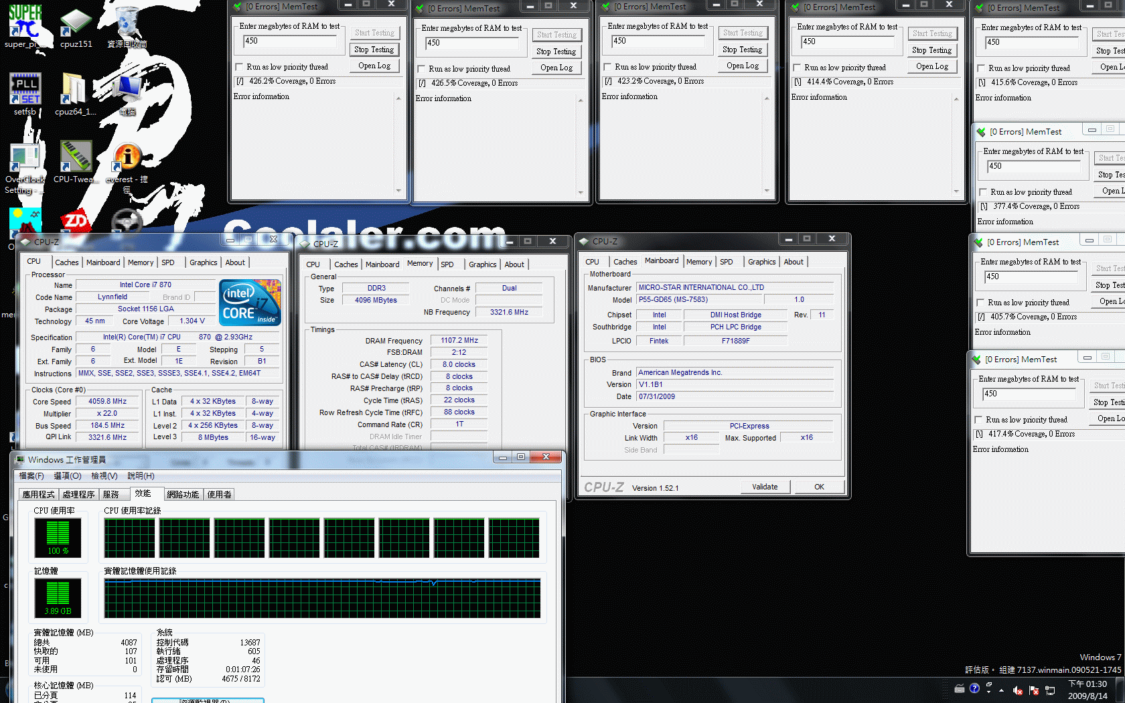Click the title icon of the 423.2% MemTest window
Screen dimensions: 1125x703
click(x=606, y=7)
